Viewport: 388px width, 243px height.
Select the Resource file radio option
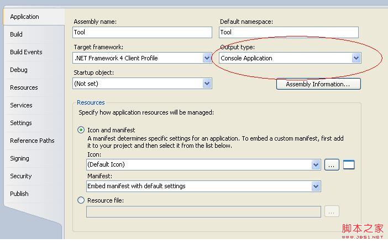pos(81,200)
